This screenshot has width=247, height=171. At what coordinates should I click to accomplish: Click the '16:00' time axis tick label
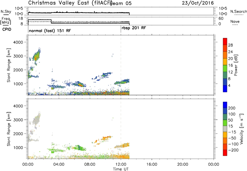152,165
